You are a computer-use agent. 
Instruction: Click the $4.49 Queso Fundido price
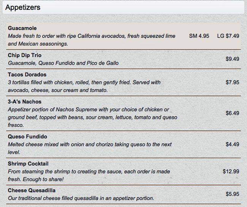[232, 144]
